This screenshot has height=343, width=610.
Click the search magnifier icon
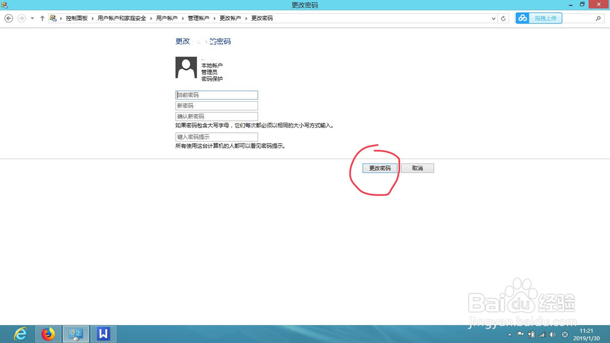(x=598, y=18)
